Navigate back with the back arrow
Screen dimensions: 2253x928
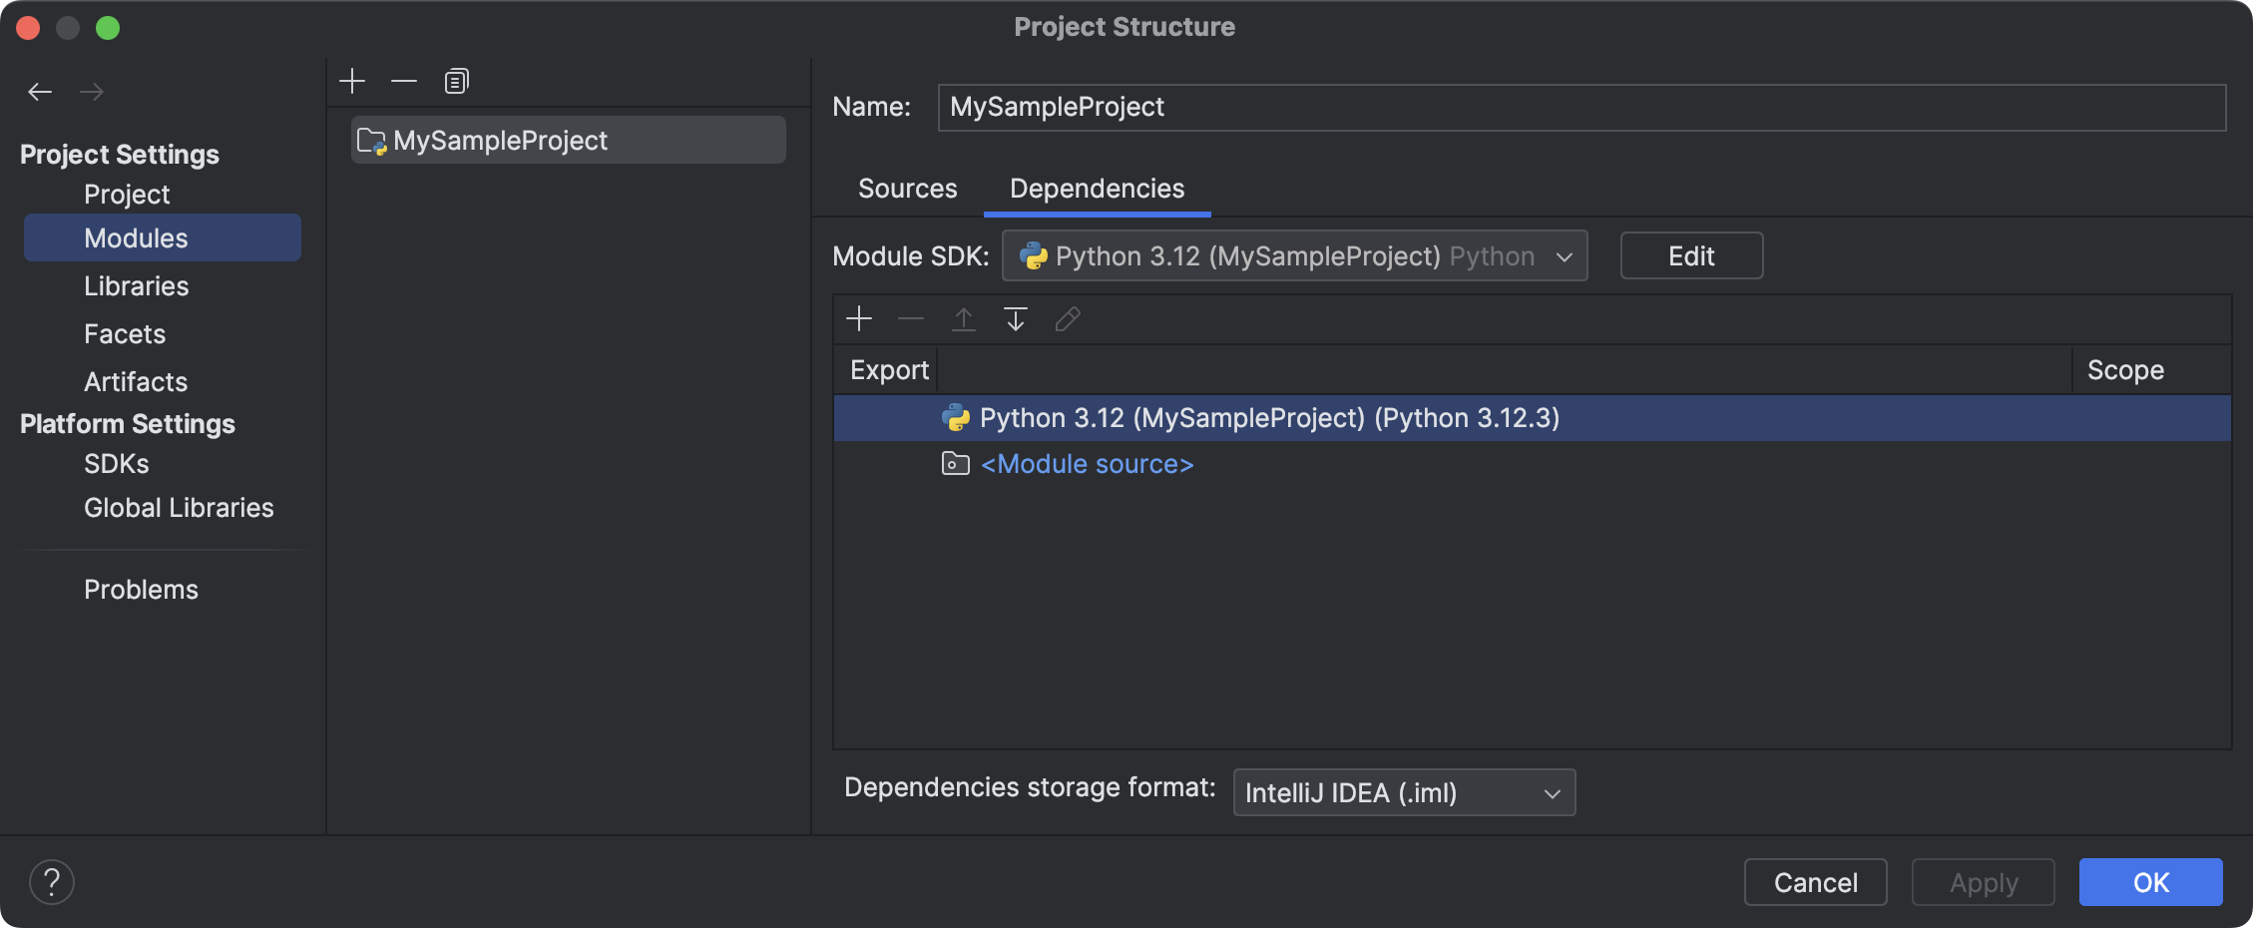tap(40, 91)
